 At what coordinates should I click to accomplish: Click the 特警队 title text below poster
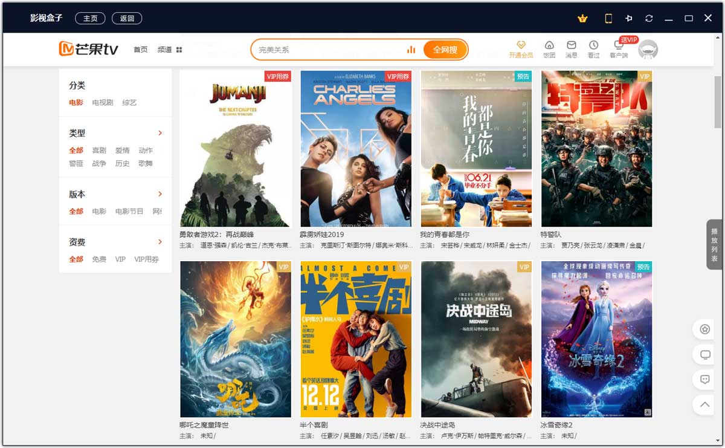[x=551, y=235]
